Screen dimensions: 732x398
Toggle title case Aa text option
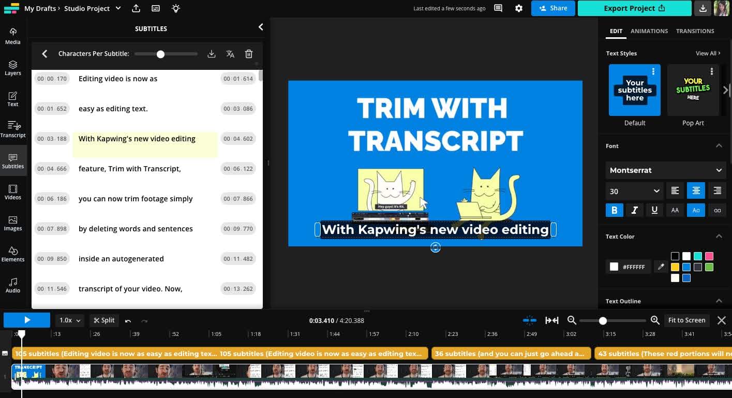point(696,210)
